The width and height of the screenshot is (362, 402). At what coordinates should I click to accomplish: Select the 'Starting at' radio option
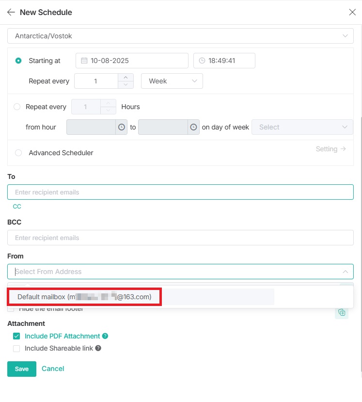(x=18, y=61)
